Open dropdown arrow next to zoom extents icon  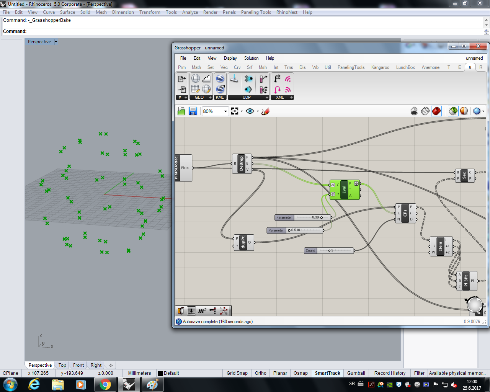click(x=242, y=111)
